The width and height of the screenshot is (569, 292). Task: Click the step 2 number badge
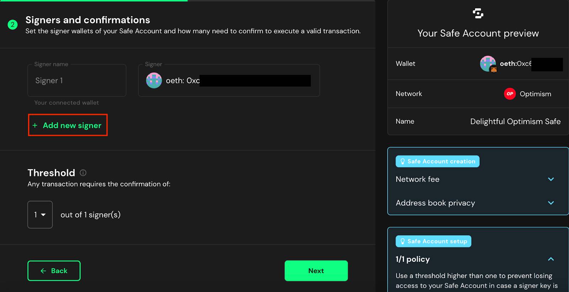click(x=12, y=24)
